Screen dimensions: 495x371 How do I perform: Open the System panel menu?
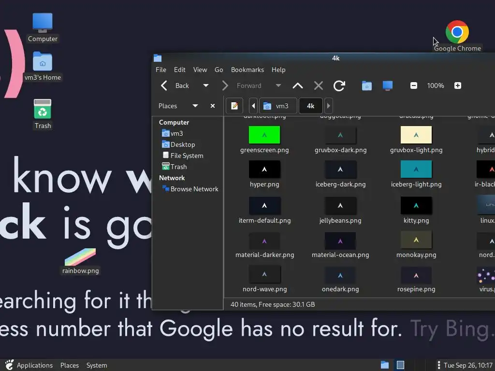(97, 365)
